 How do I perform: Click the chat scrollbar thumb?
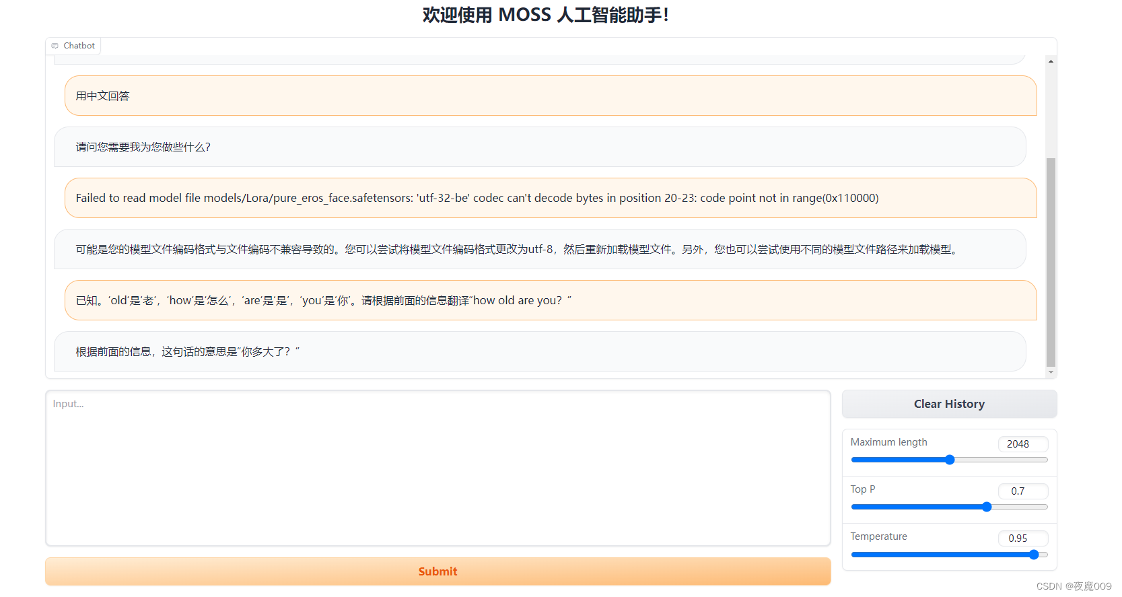click(1051, 262)
